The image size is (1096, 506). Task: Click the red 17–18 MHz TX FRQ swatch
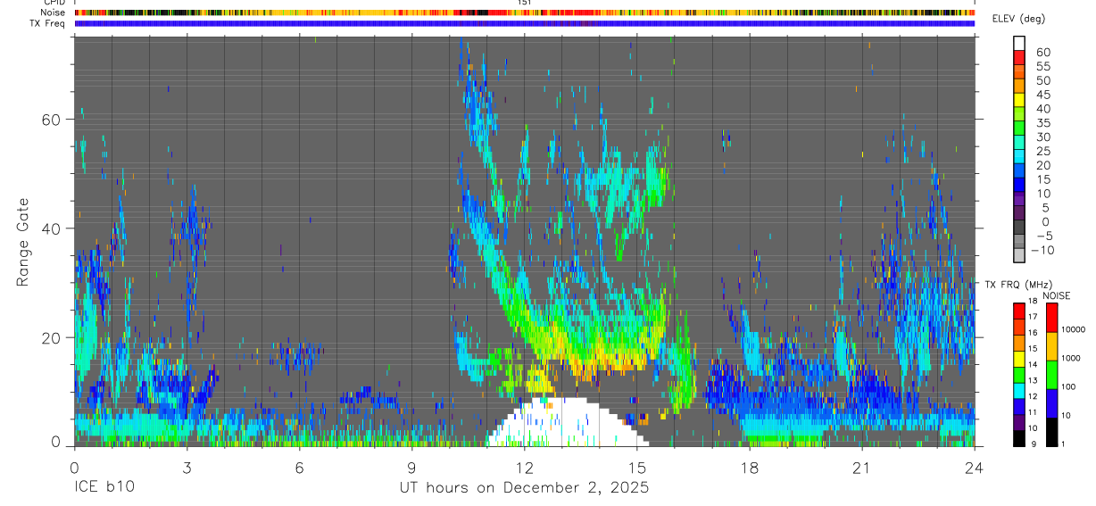tap(1019, 310)
